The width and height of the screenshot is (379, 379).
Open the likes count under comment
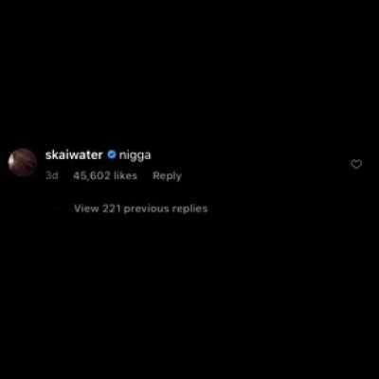point(105,175)
